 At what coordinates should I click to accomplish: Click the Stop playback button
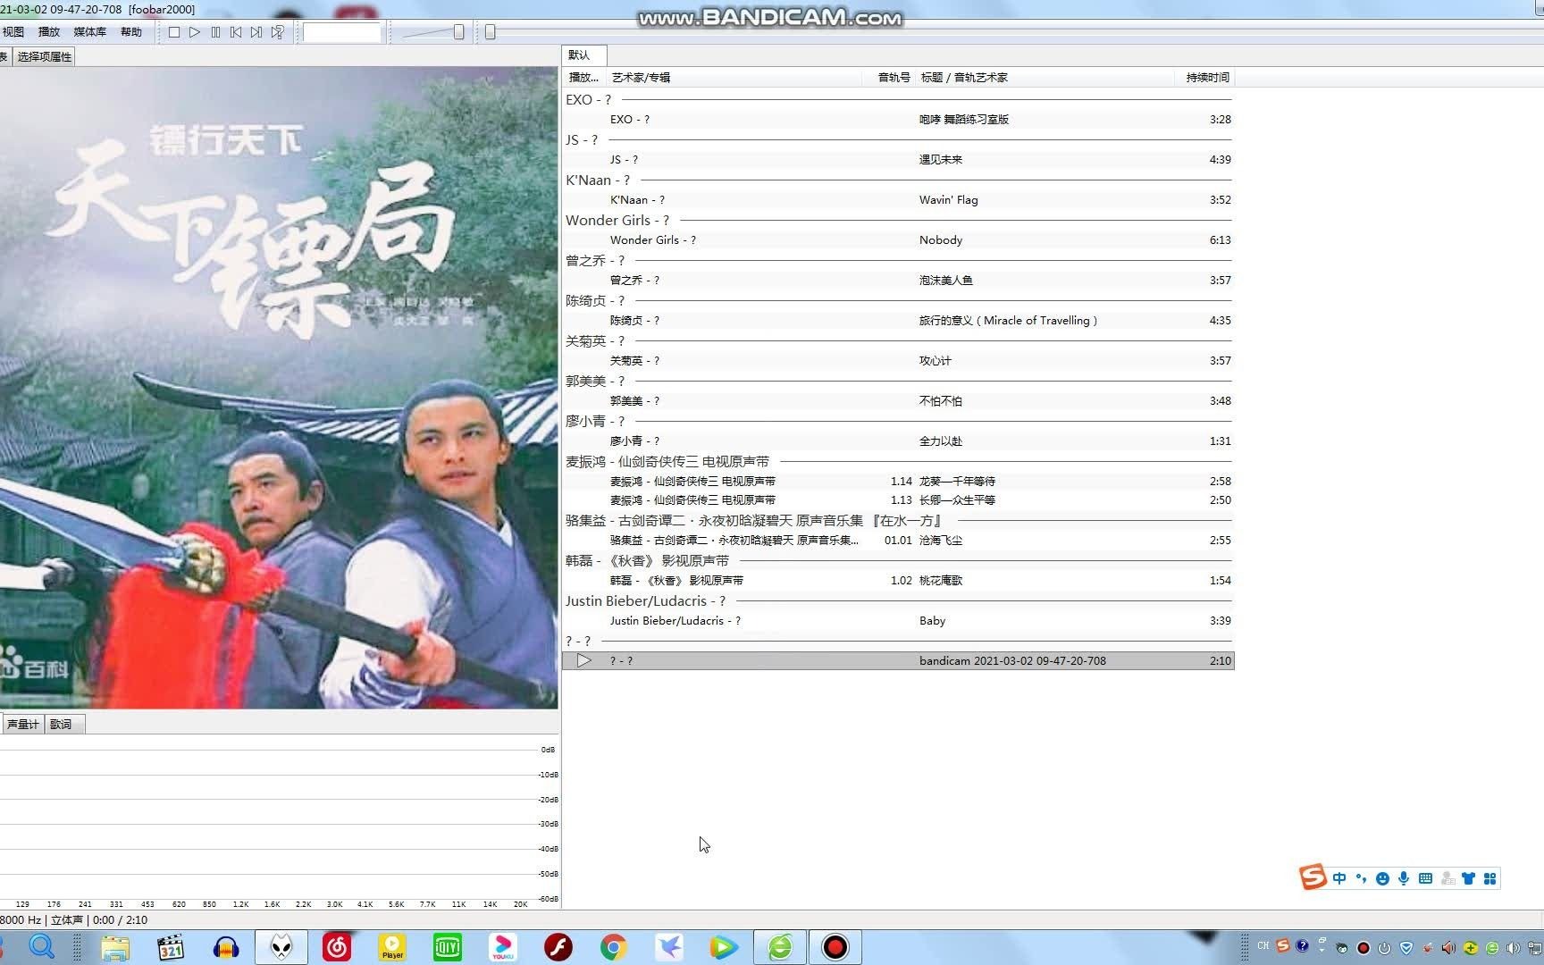174,32
